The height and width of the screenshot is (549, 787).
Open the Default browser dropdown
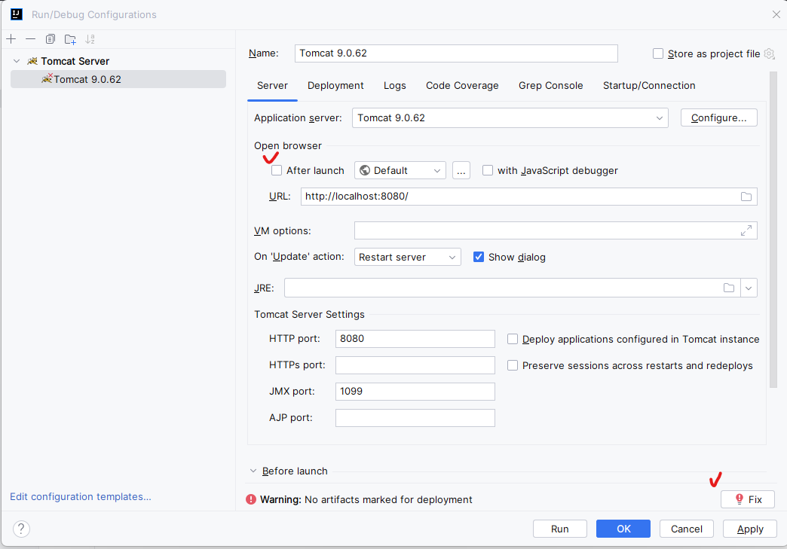coord(400,170)
